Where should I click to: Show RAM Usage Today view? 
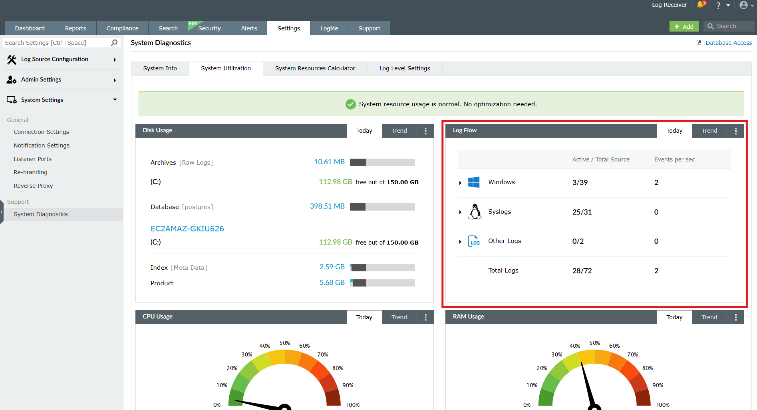pos(674,317)
